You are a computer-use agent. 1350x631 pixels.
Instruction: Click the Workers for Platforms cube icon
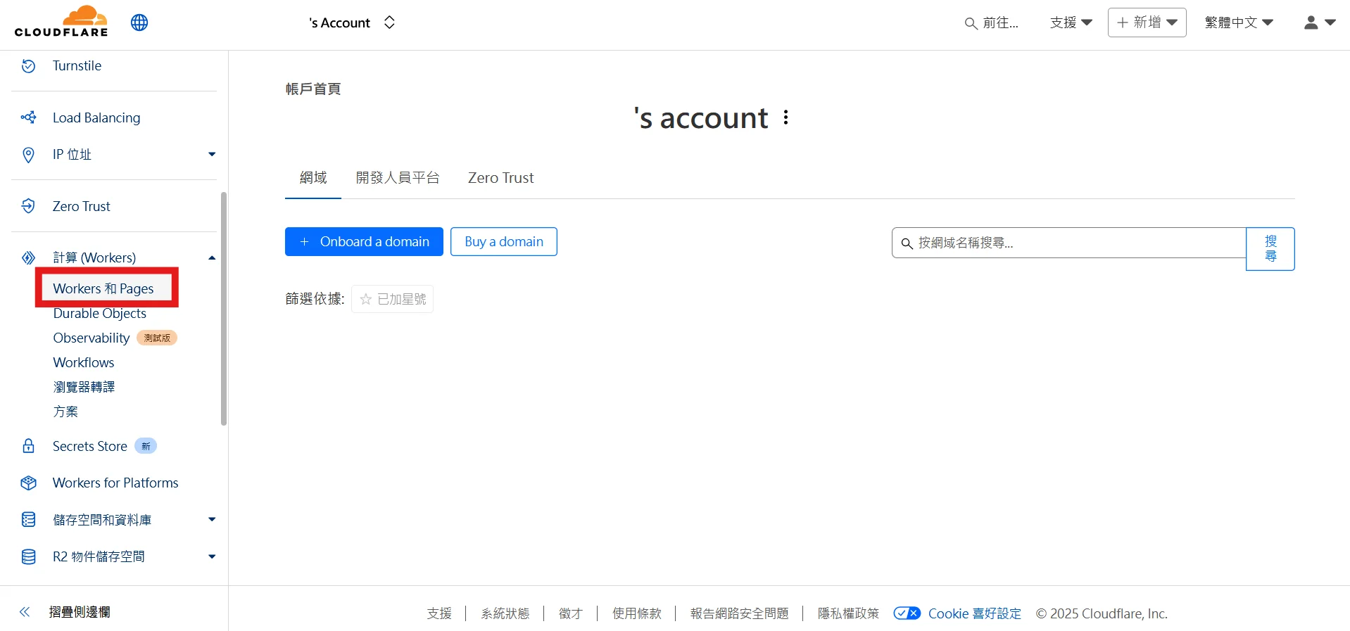coord(28,483)
